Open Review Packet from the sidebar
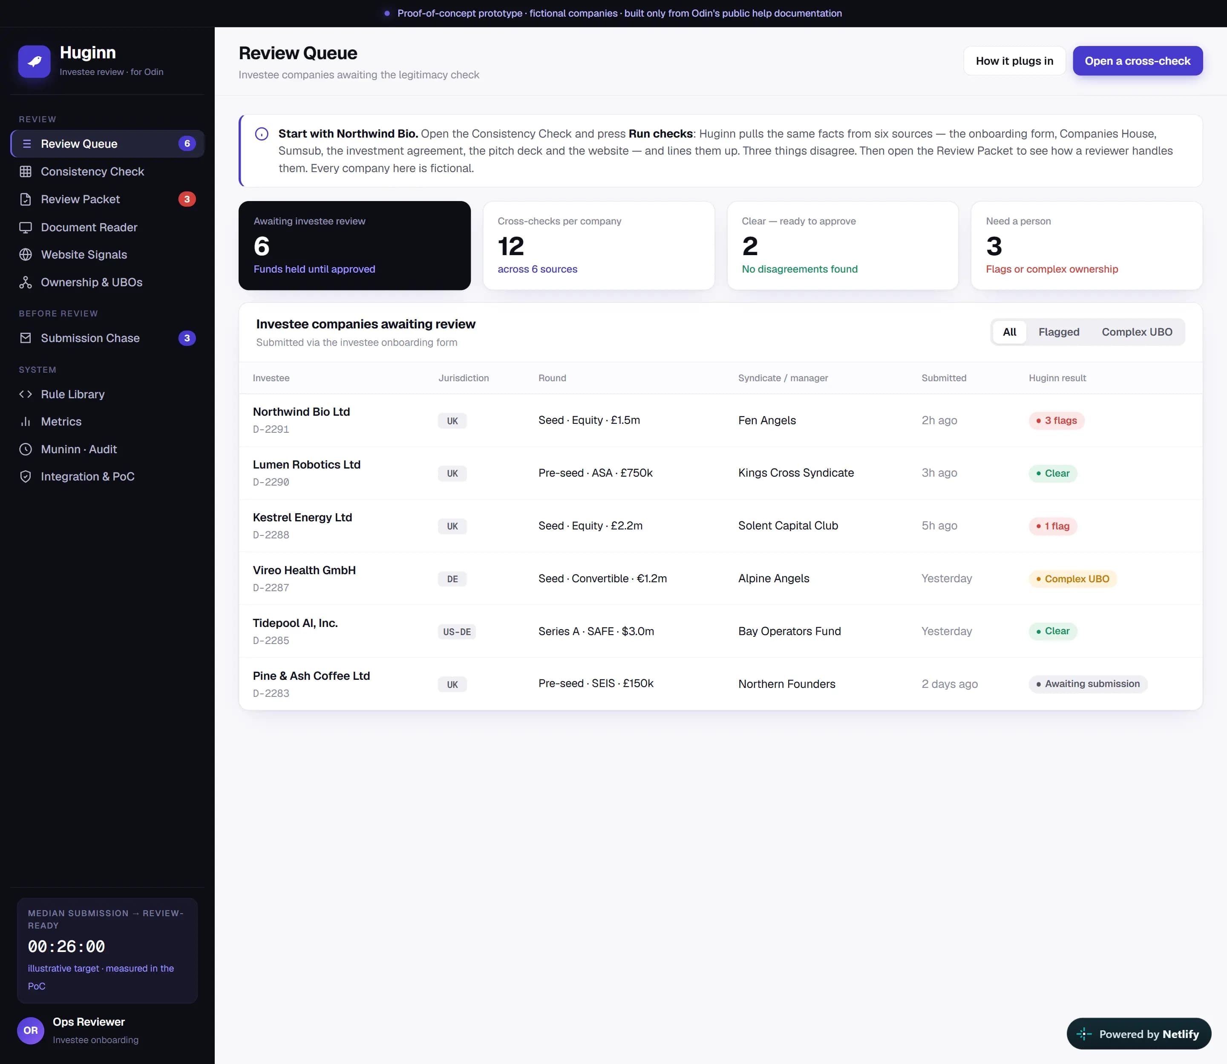This screenshot has height=1064, width=1227. pyautogui.click(x=107, y=199)
